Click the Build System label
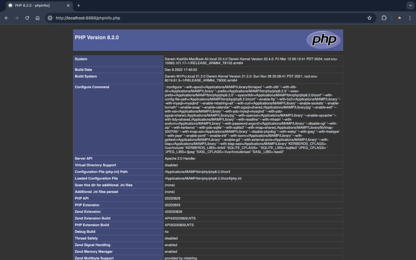This screenshot has height=260, width=416. click(x=86, y=76)
